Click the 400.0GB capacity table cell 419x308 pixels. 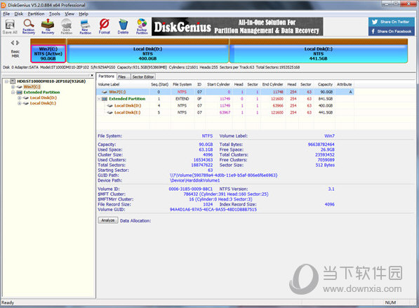click(326, 106)
